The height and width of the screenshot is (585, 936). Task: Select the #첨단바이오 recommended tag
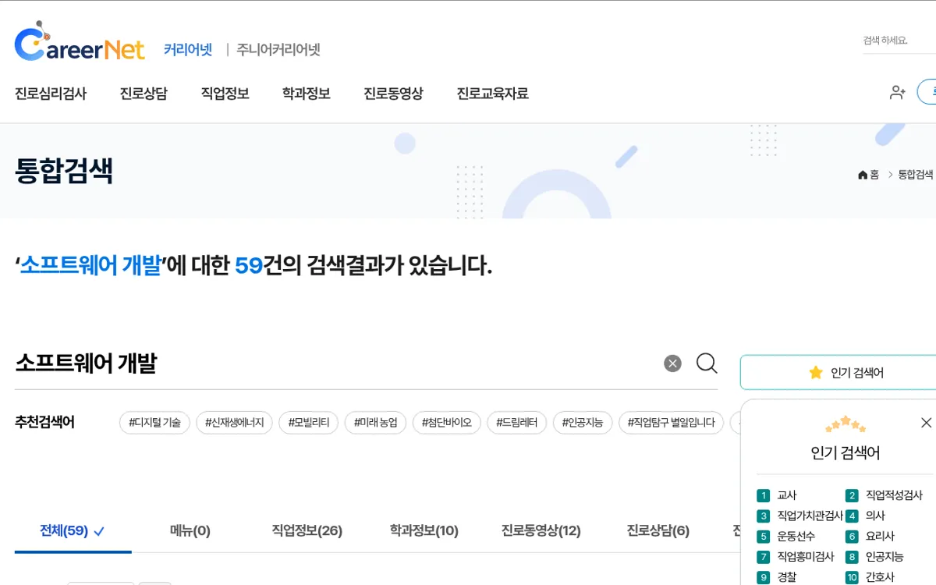(446, 423)
